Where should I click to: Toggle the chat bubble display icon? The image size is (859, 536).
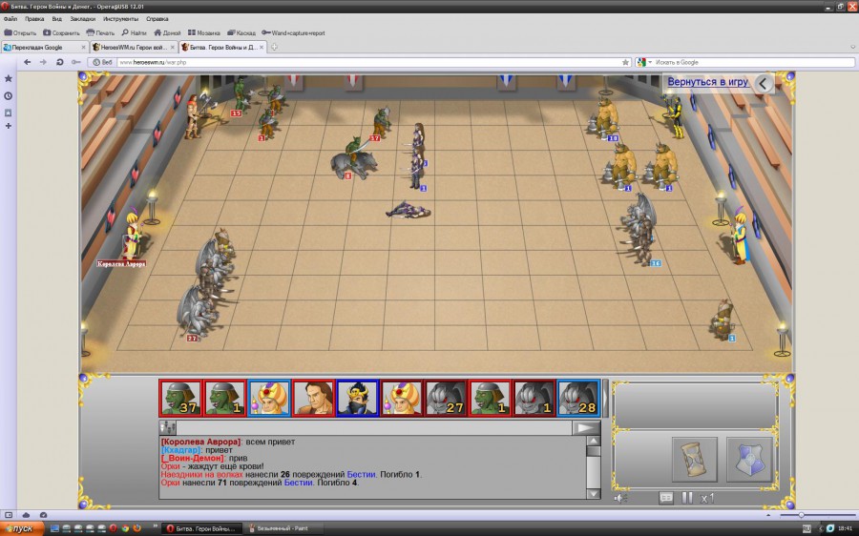665,498
